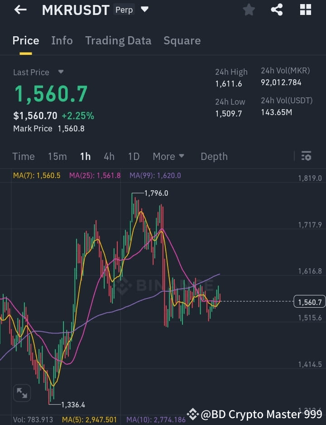Open the share options using the share icon
This screenshot has height=425, width=326.
tap(277, 10)
